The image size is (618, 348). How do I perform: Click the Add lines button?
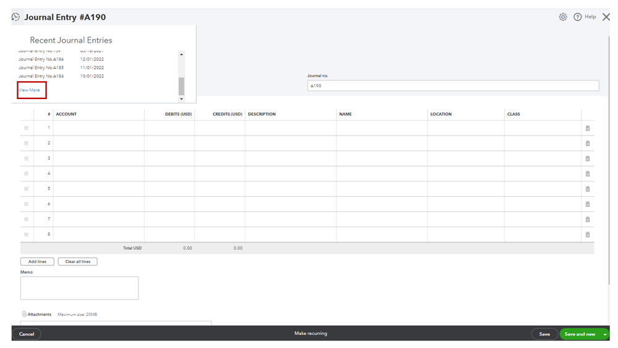tap(37, 261)
